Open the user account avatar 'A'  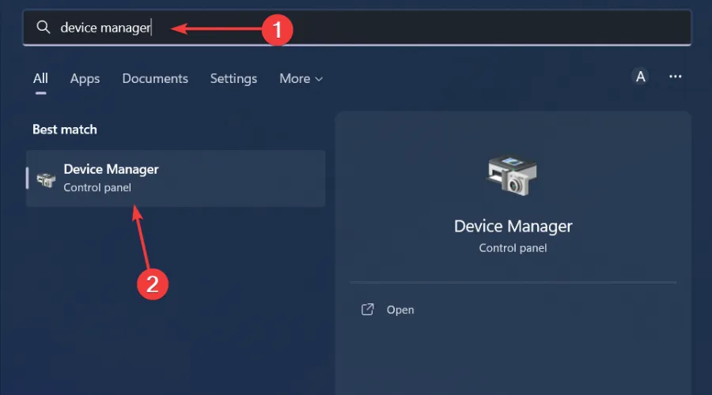pyautogui.click(x=640, y=77)
